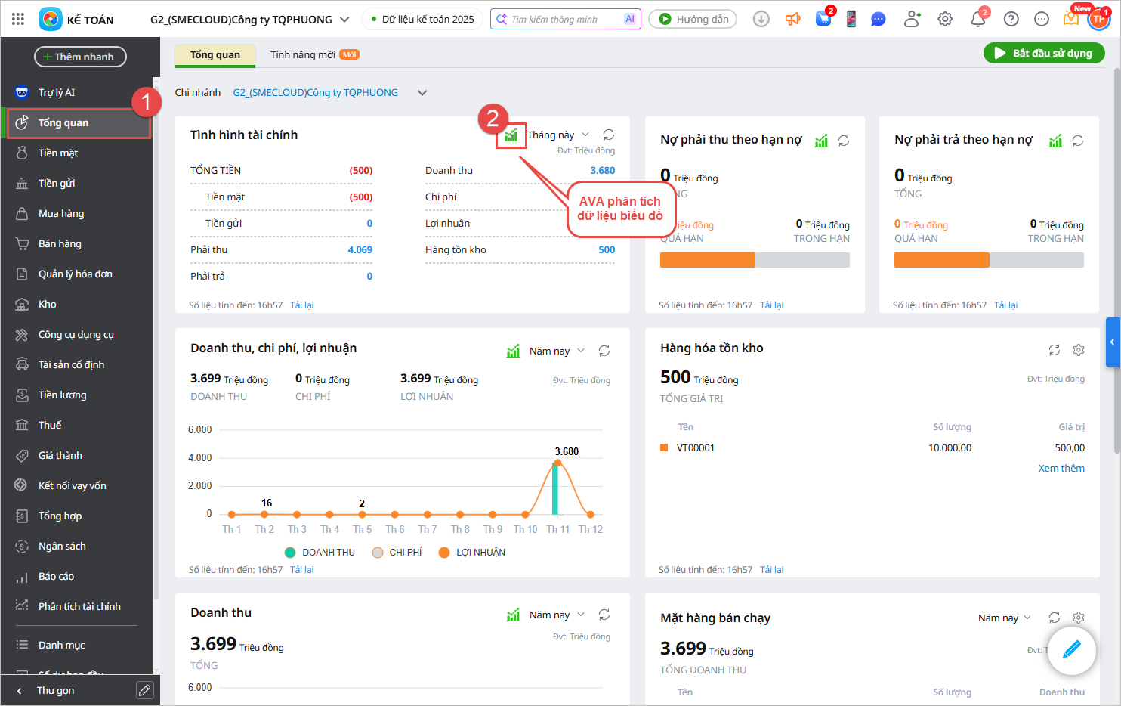Screen dimensions: 1121x706
Task: Open the chat messages icon
Action: tap(878, 20)
